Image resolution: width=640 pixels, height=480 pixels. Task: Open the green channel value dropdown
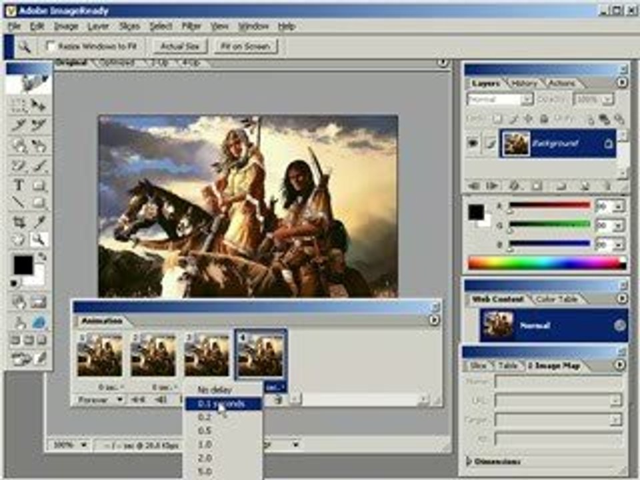[x=619, y=225]
